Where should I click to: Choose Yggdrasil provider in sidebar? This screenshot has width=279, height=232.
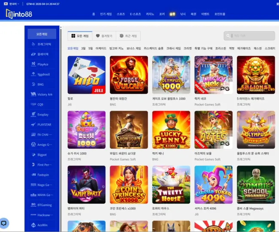pos(42,74)
